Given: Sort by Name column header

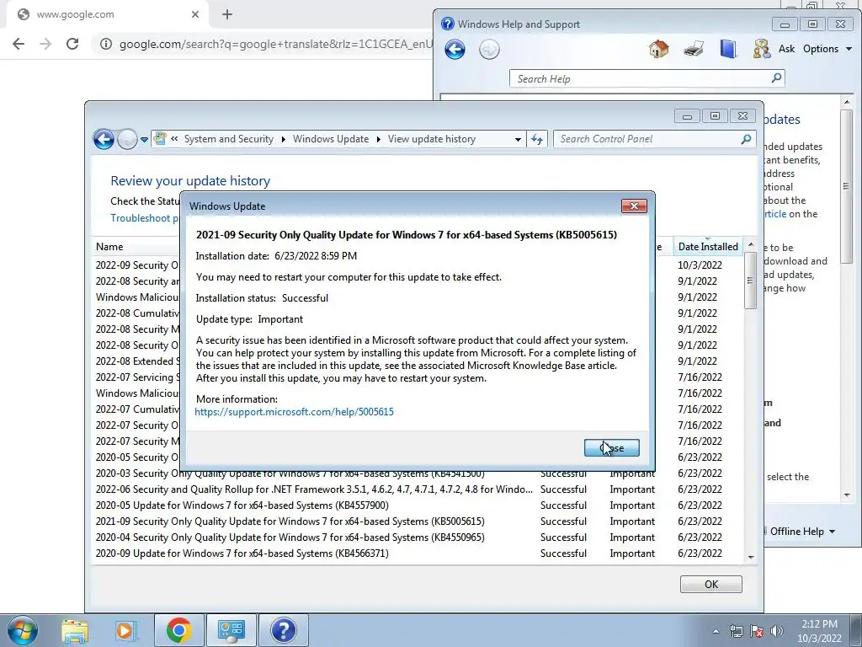Looking at the screenshot, I should (x=109, y=247).
